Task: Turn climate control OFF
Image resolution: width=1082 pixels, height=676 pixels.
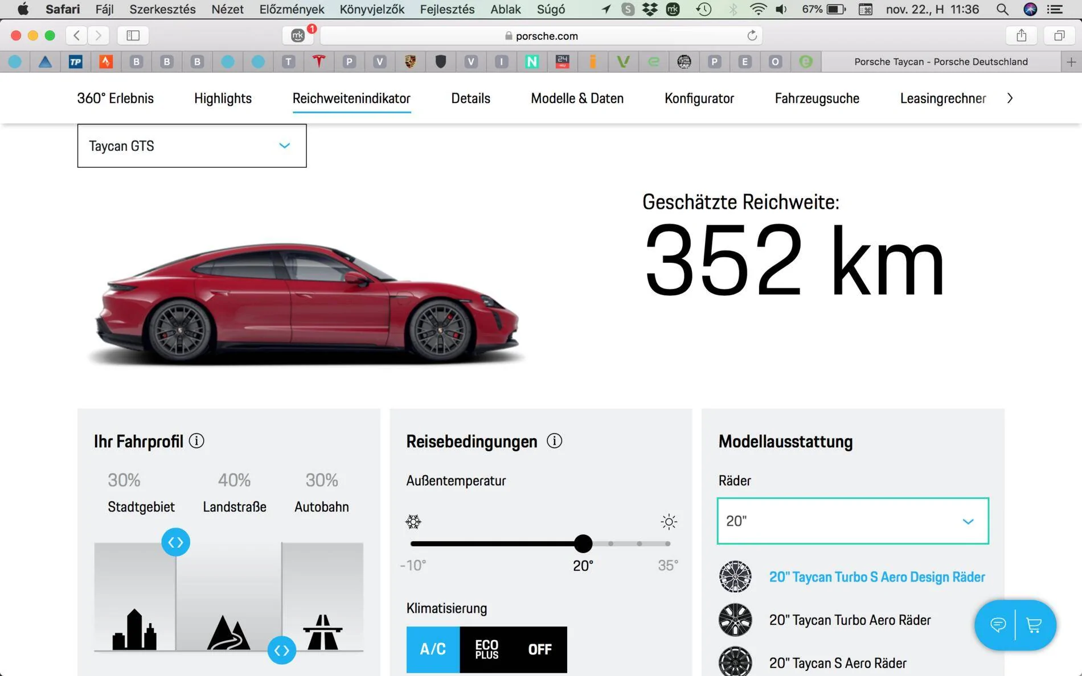Action: [540, 649]
